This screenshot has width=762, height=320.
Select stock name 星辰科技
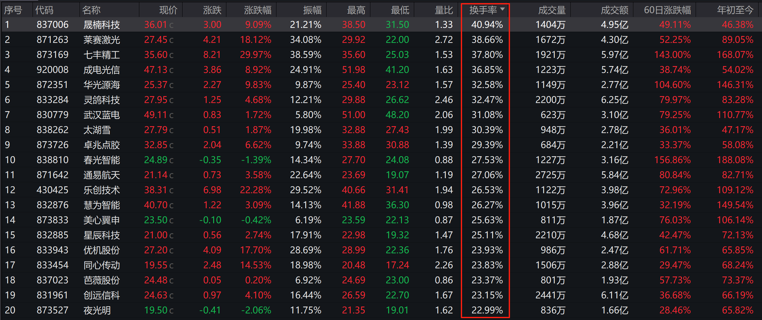(102, 235)
